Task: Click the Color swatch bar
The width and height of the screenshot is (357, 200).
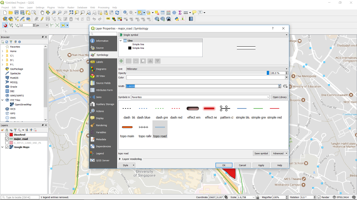Action: [x=206, y=77]
